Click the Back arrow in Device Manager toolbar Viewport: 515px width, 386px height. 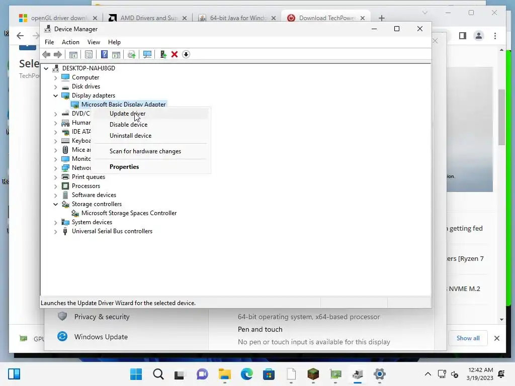(46, 54)
